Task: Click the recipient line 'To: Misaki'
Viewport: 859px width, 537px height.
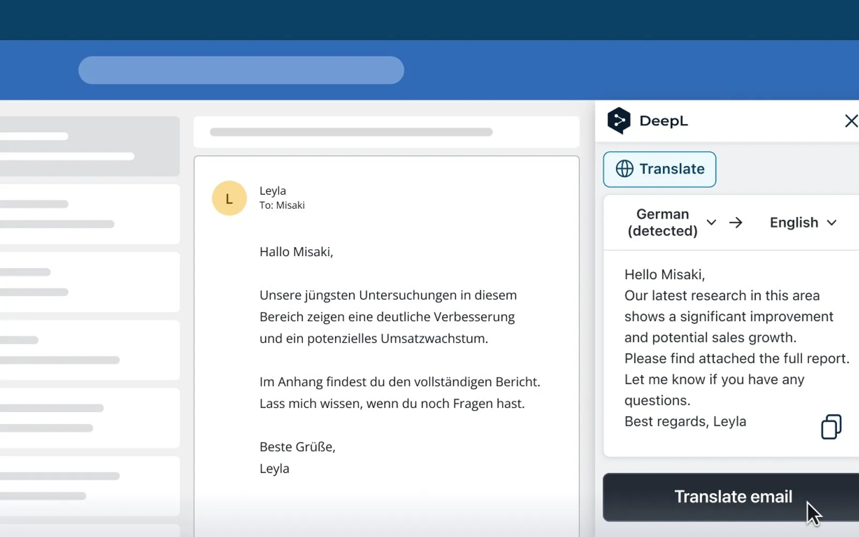Action: [282, 205]
